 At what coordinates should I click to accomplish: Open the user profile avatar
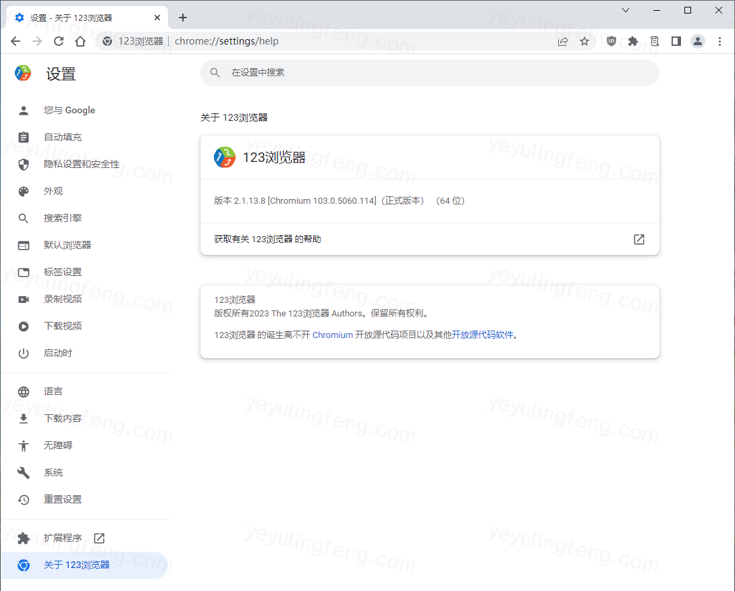click(x=697, y=41)
